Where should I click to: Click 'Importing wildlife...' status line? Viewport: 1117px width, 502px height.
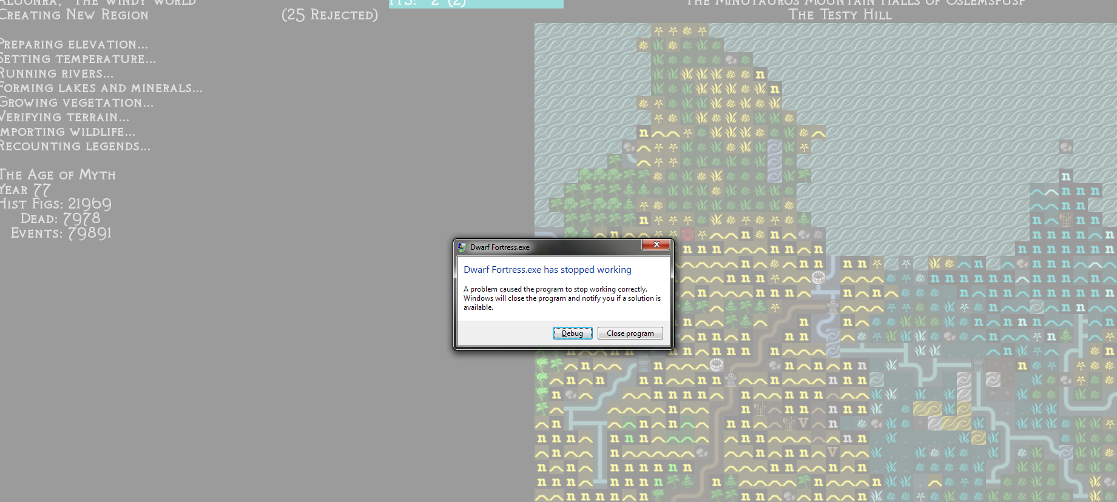pos(67,132)
